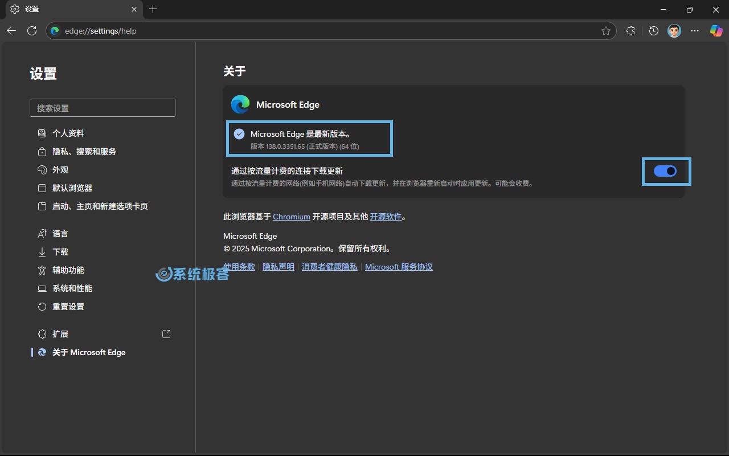
Task: Open 个人资料 settings section
Action: 103,133
